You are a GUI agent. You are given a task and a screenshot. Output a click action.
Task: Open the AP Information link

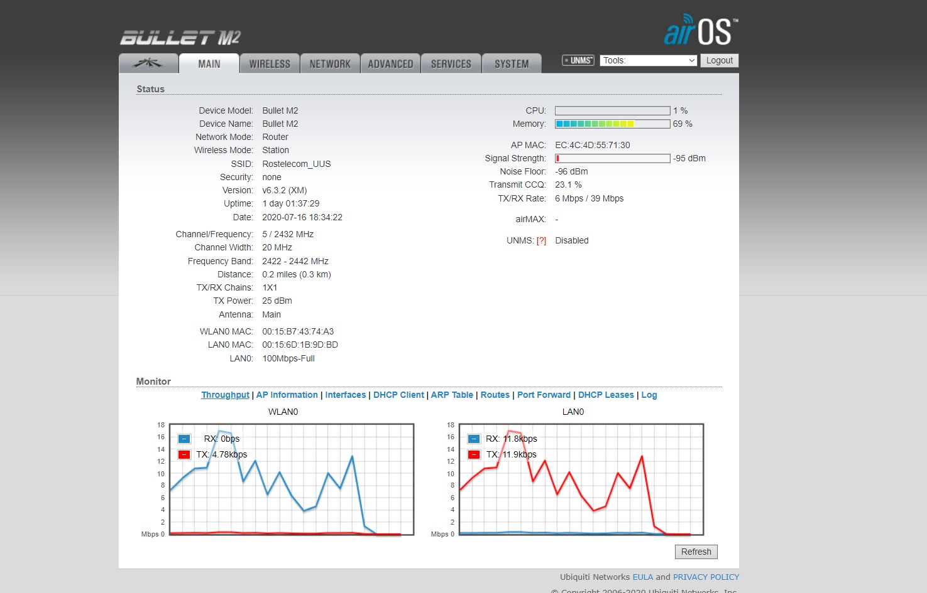pos(287,395)
